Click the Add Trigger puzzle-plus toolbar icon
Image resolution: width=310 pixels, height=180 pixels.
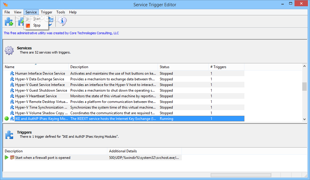pyautogui.click(x=9, y=21)
